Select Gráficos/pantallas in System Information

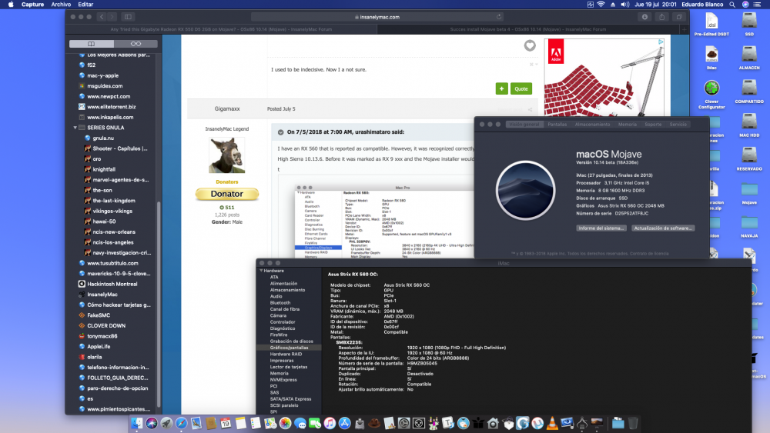coord(289,348)
